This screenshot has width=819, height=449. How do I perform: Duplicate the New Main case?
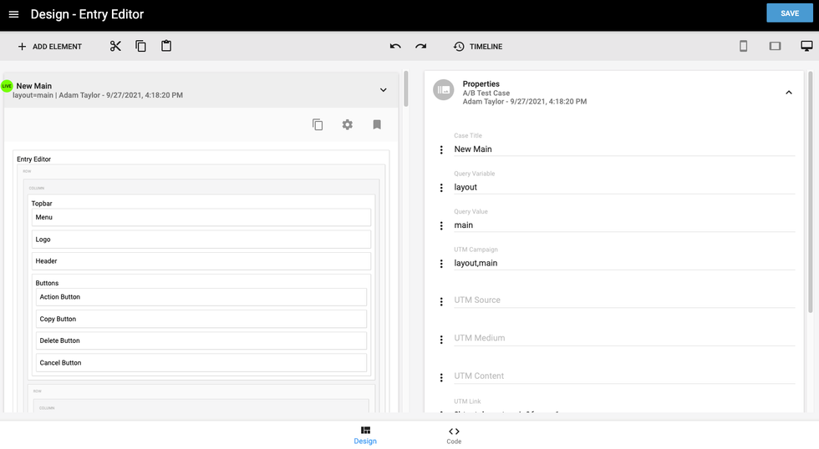click(x=318, y=124)
